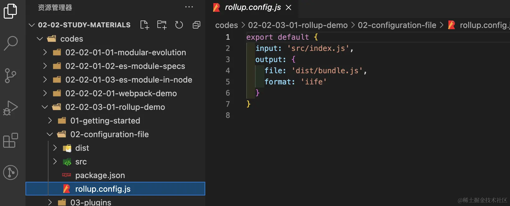
Task: Click the 'dist/bundle.js' string in code
Action: pos(327,71)
